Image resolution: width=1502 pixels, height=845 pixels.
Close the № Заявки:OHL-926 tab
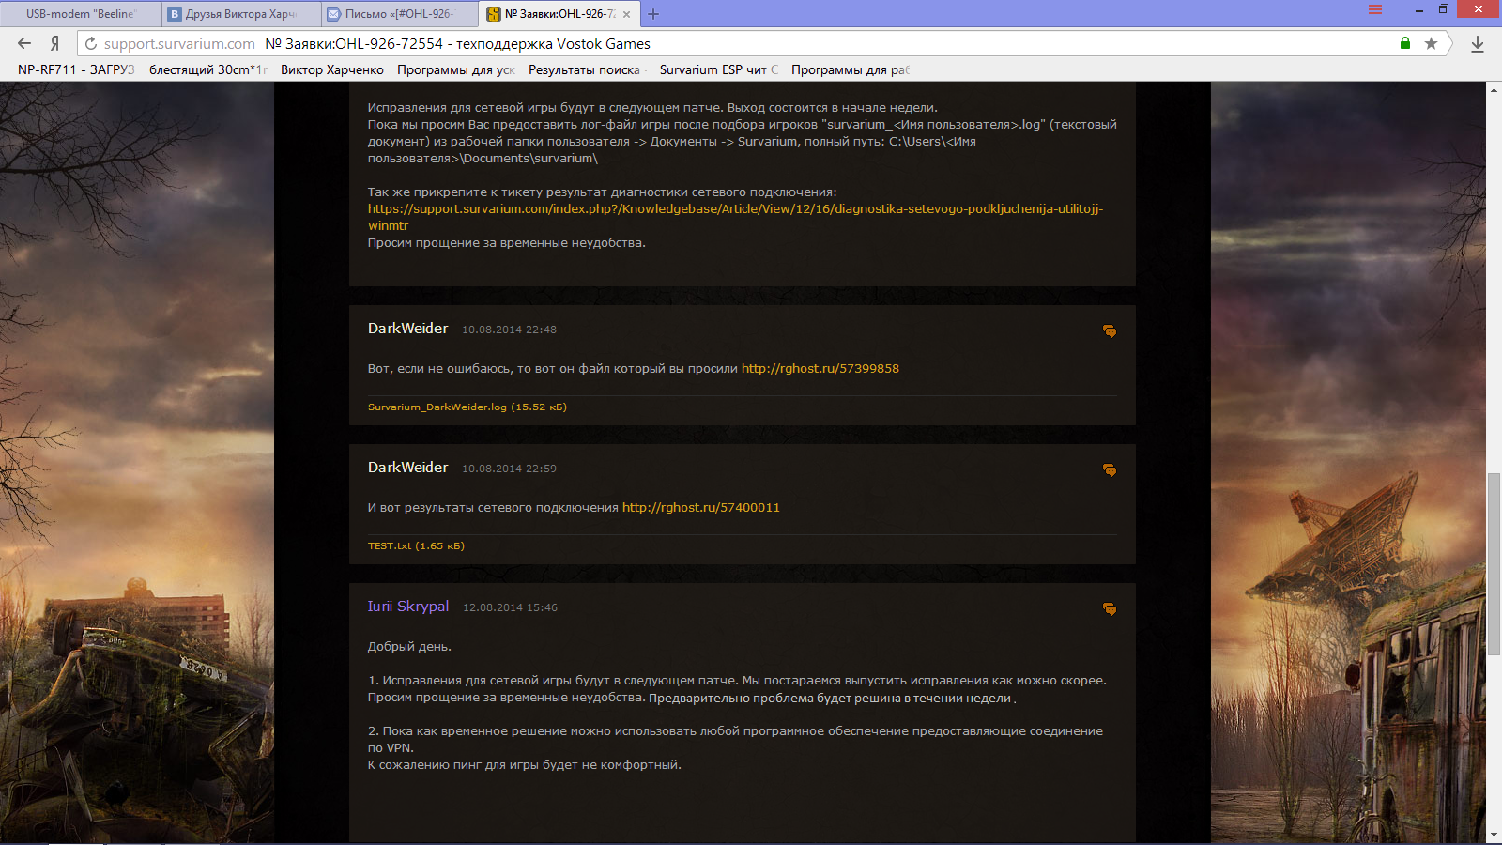pyautogui.click(x=626, y=14)
